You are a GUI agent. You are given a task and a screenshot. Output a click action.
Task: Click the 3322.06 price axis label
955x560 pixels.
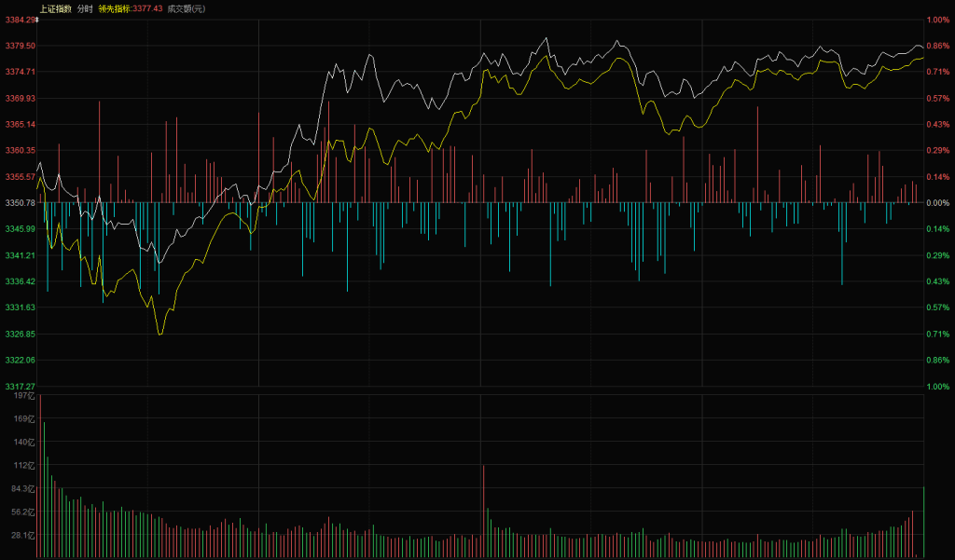coord(21,361)
